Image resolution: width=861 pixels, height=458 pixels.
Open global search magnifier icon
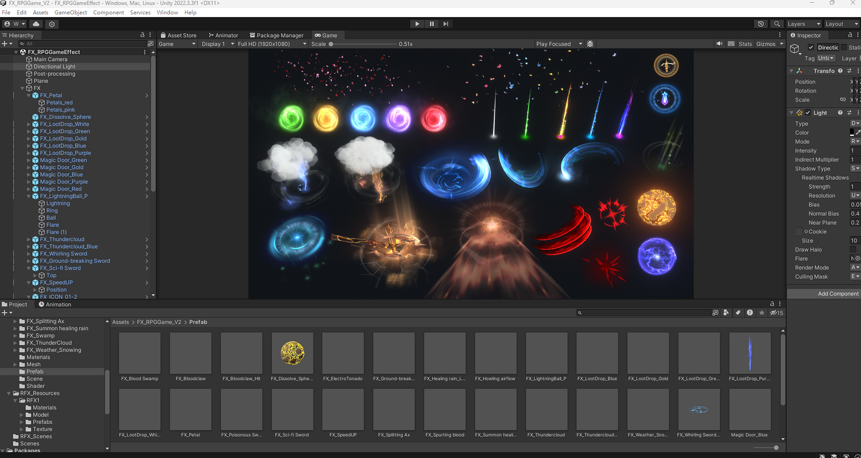[777, 24]
